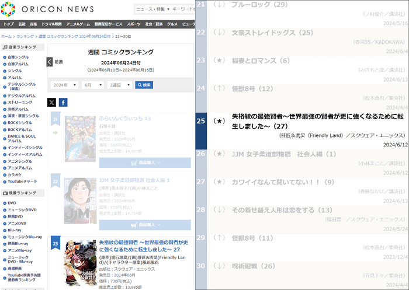409x290 pixels.
Task: Open JJM 女子柔道部物語 社会人編 1 title link
Action: click(134, 180)
